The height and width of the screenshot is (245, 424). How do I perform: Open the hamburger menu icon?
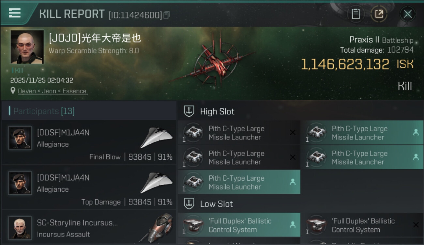(x=15, y=13)
